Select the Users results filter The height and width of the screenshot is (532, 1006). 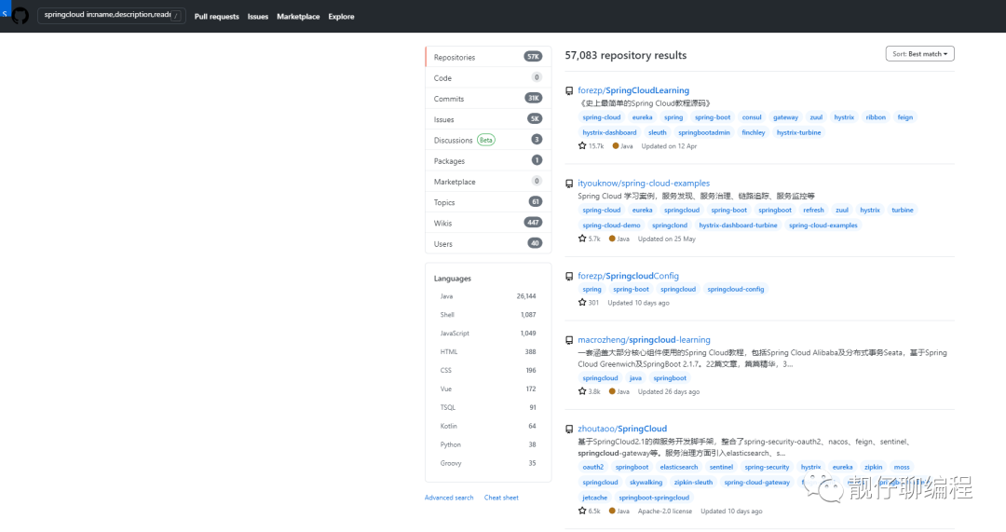point(488,243)
